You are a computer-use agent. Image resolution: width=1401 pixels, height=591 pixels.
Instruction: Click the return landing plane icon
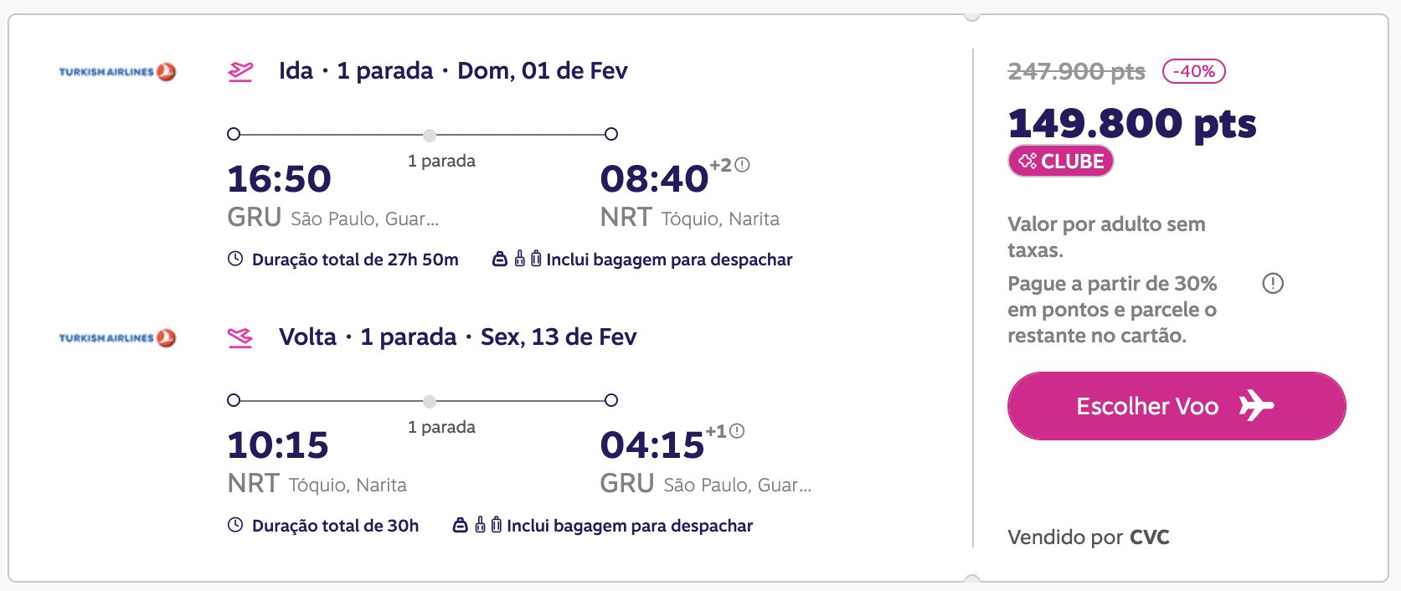tap(240, 337)
